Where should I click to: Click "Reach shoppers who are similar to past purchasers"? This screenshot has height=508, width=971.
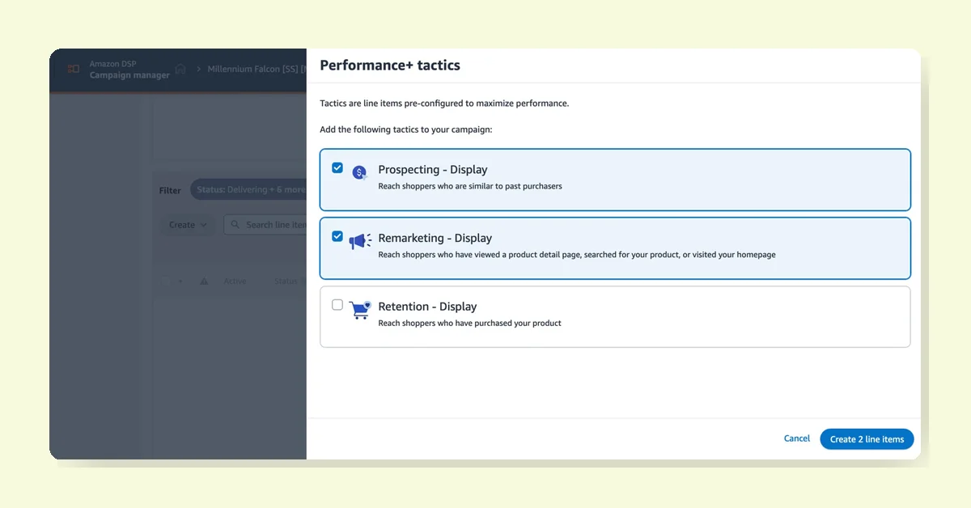pos(470,186)
